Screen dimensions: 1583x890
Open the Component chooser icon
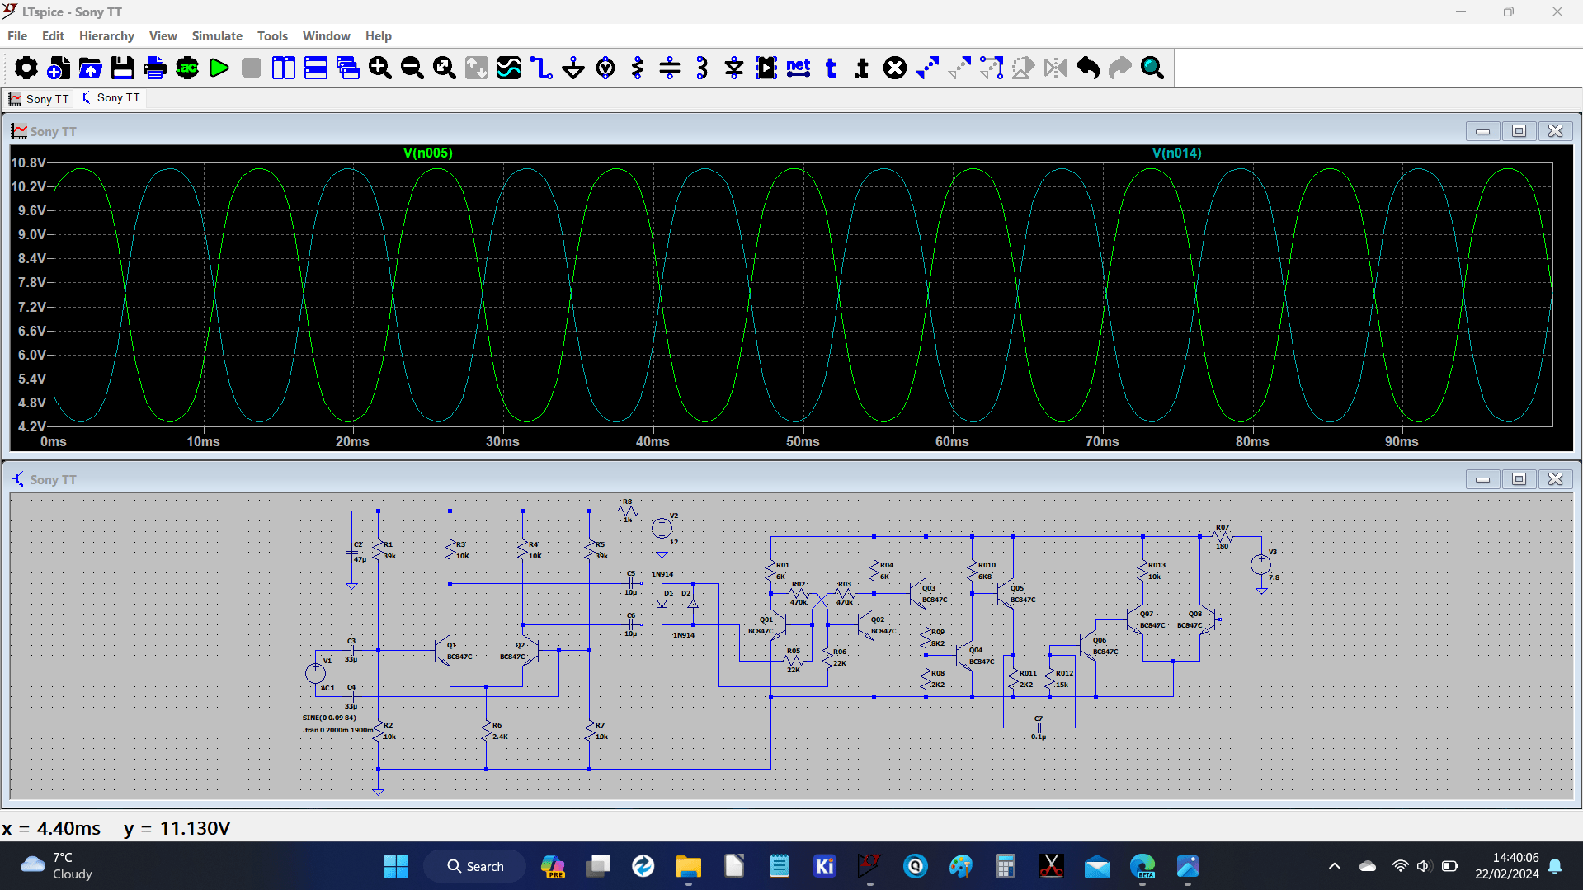(x=766, y=68)
